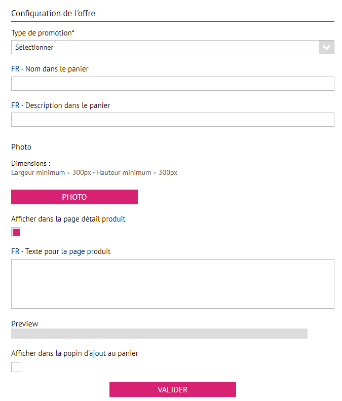This screenshot has height=401, width=342.
Task: Click the 'Configuration de l'offre' heading
Action: [x=53, y=14]
